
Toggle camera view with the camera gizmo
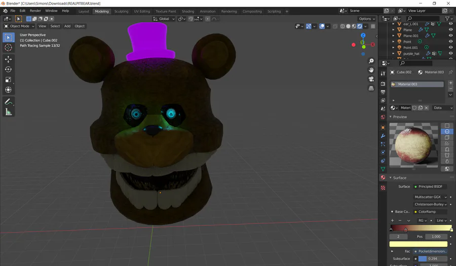click(x=371, y=79)
